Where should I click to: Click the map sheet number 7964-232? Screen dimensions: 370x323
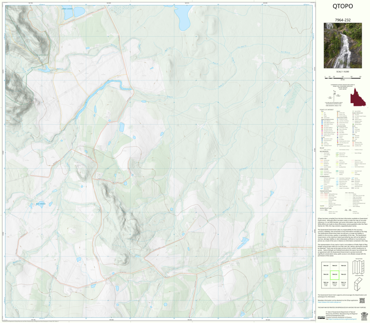343,20
